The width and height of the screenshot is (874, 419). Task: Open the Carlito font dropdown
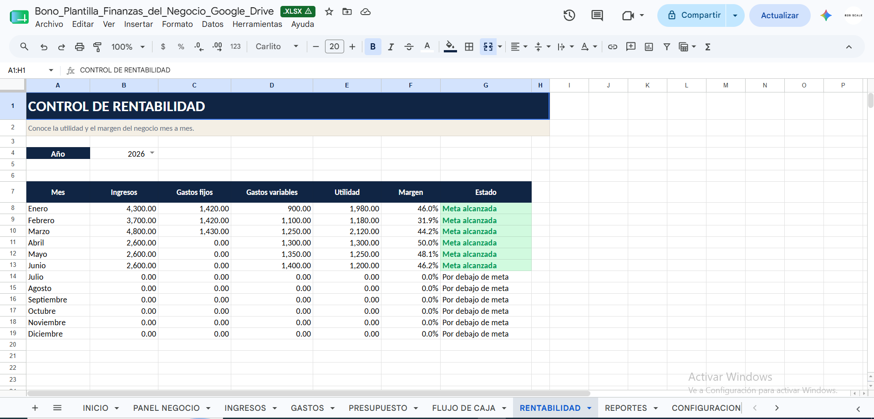[x=277, y=46]
